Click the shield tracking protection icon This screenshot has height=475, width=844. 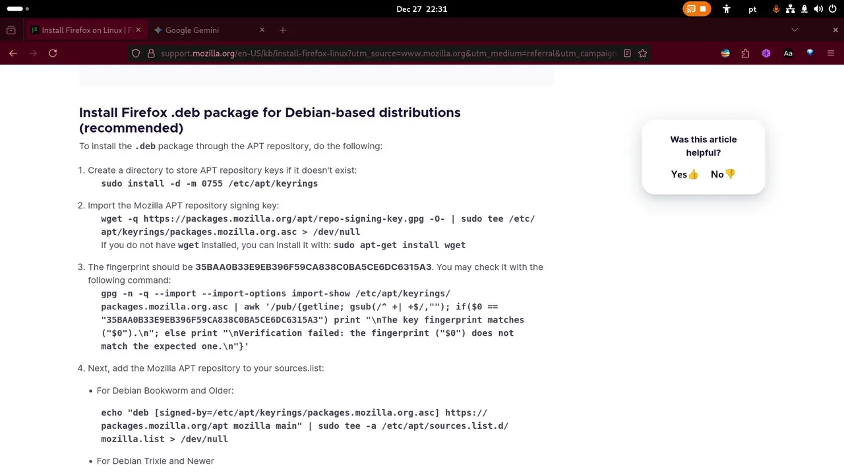click(x=136, y=53)
